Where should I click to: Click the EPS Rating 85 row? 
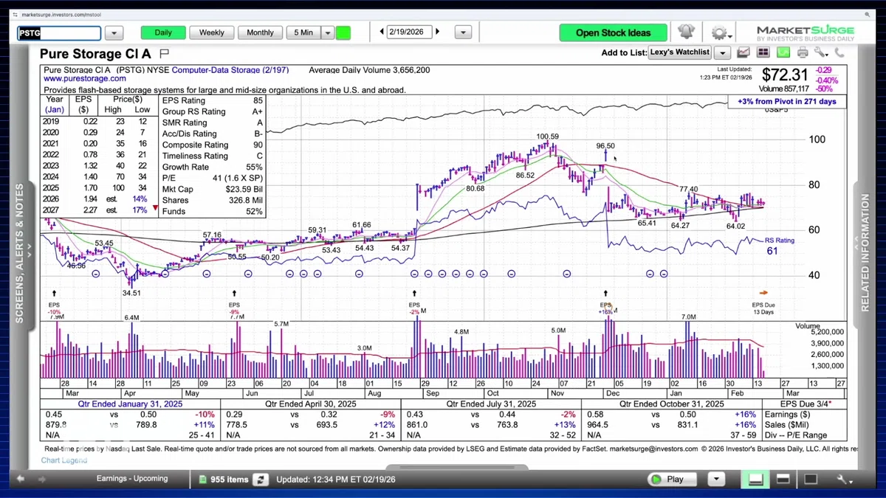coord(213,100)
